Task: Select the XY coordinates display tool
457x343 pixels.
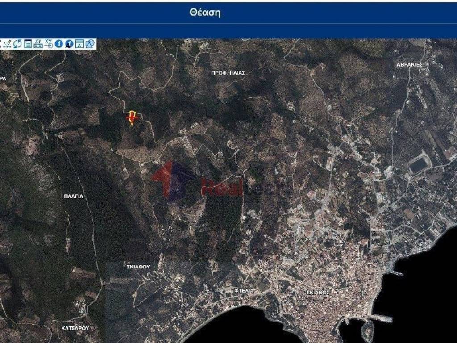Action: point(38,43)
